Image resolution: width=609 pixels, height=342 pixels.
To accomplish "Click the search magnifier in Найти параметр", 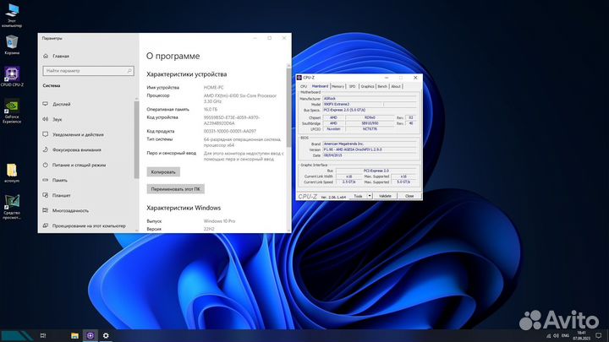I will click(129, 71).
